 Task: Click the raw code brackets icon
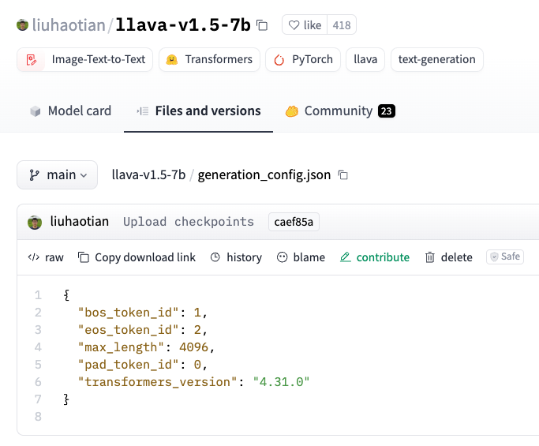click(34, 257)
